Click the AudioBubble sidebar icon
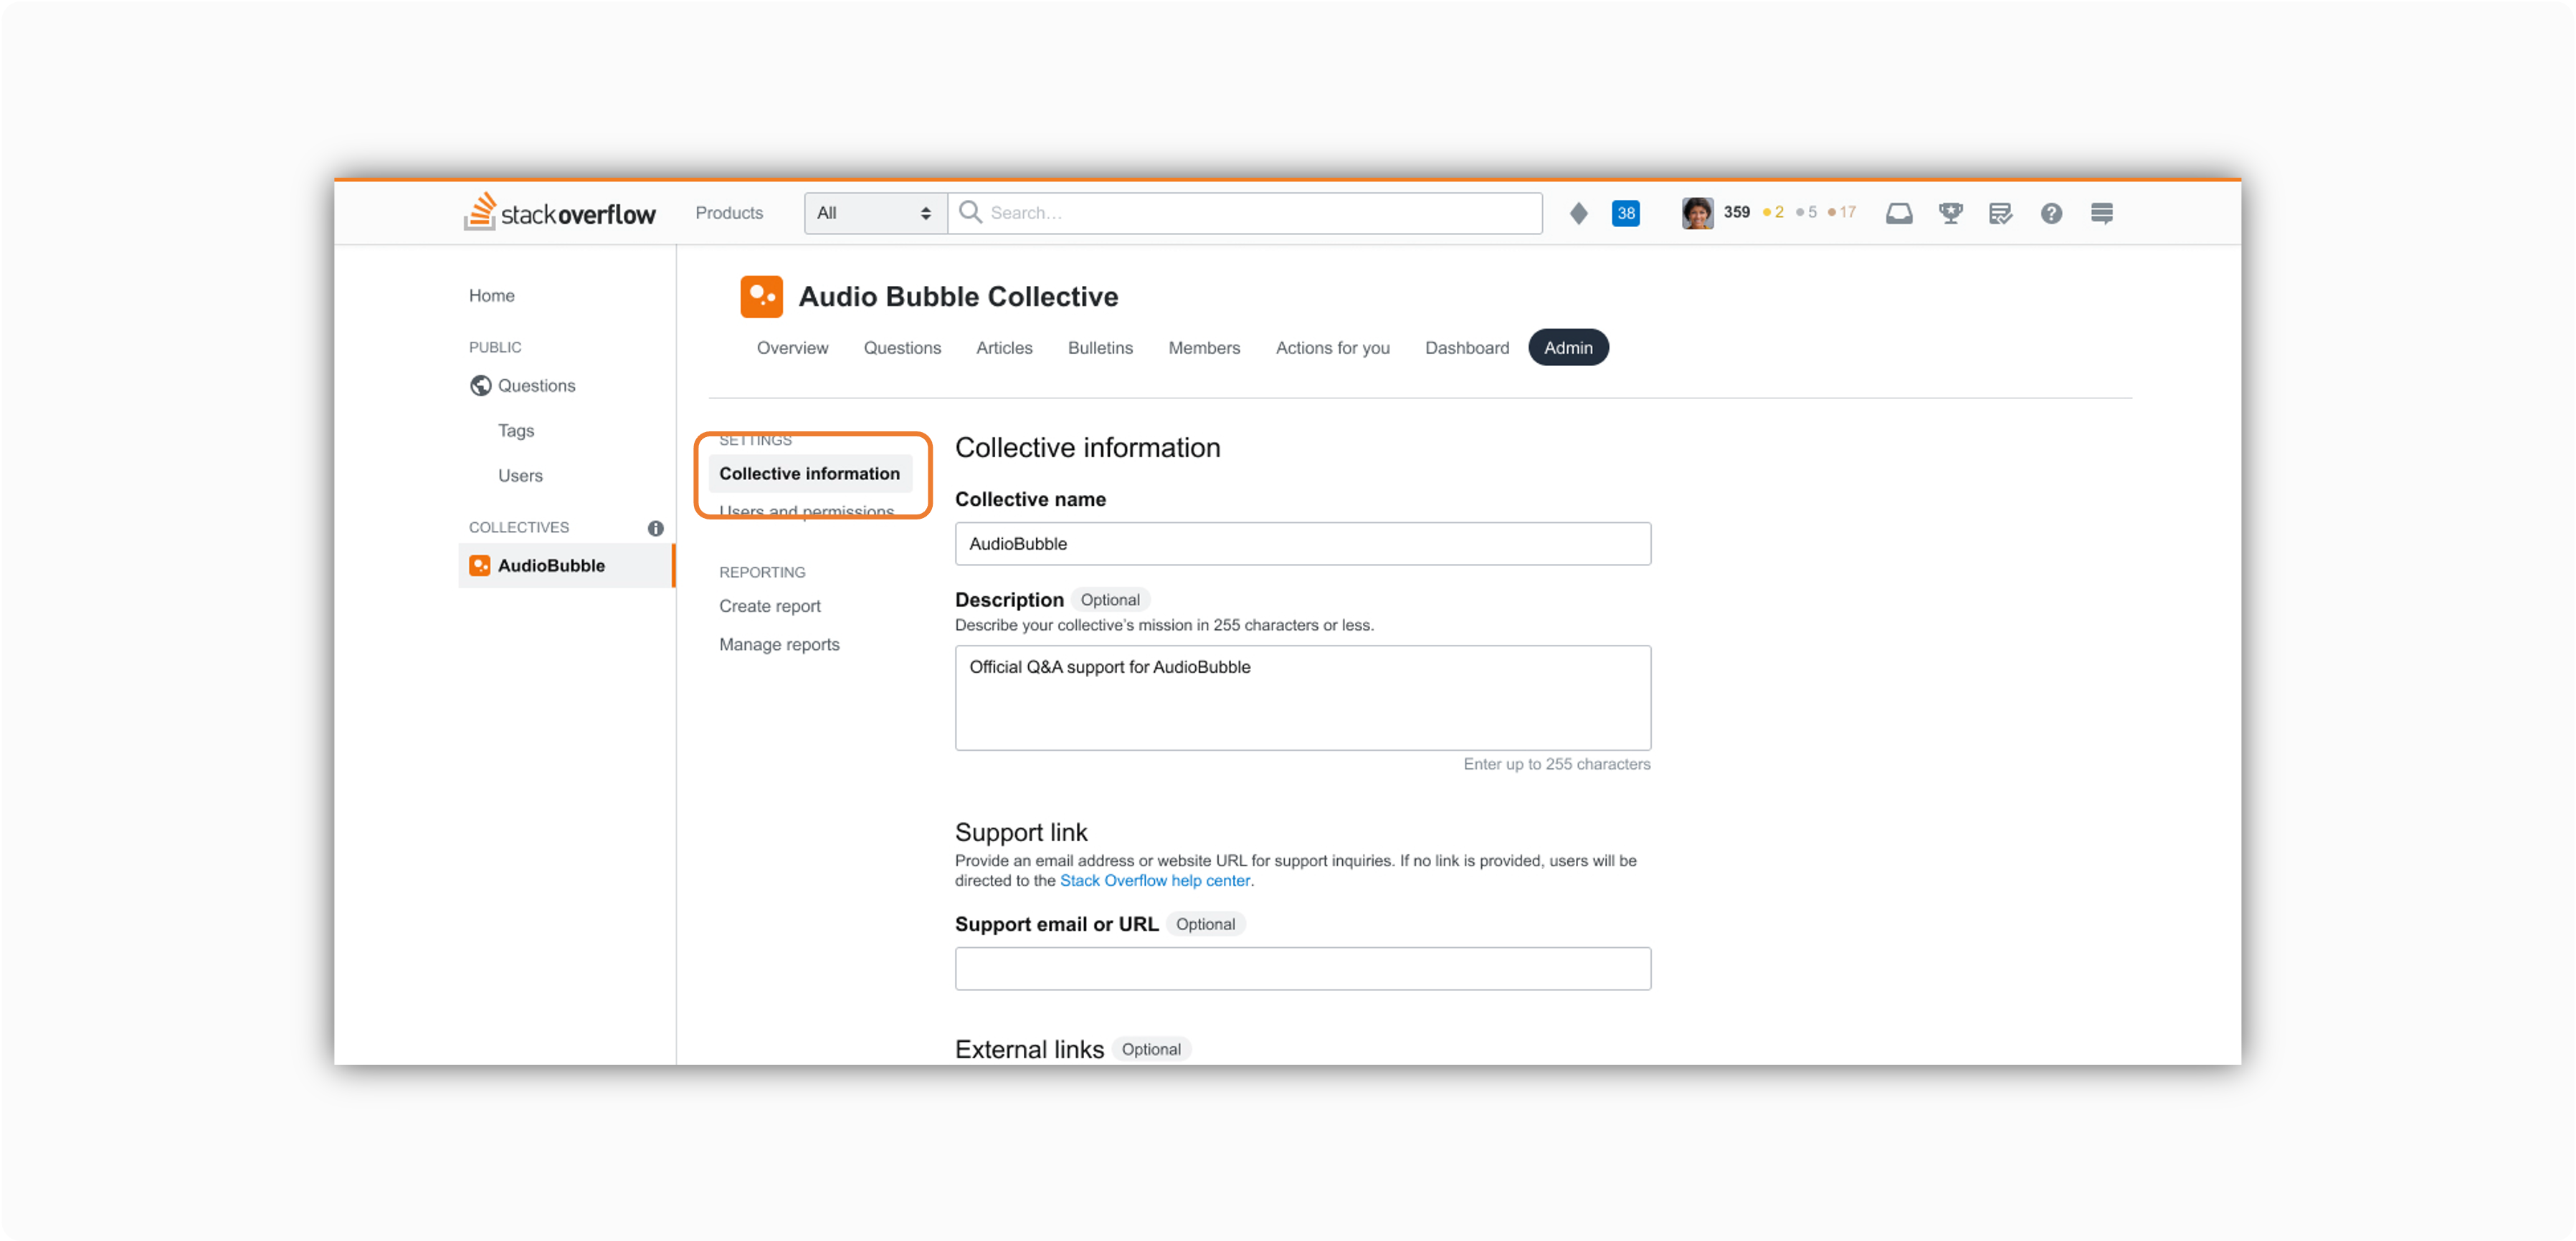This screenshot has width=2576, height=1241. 480,565
